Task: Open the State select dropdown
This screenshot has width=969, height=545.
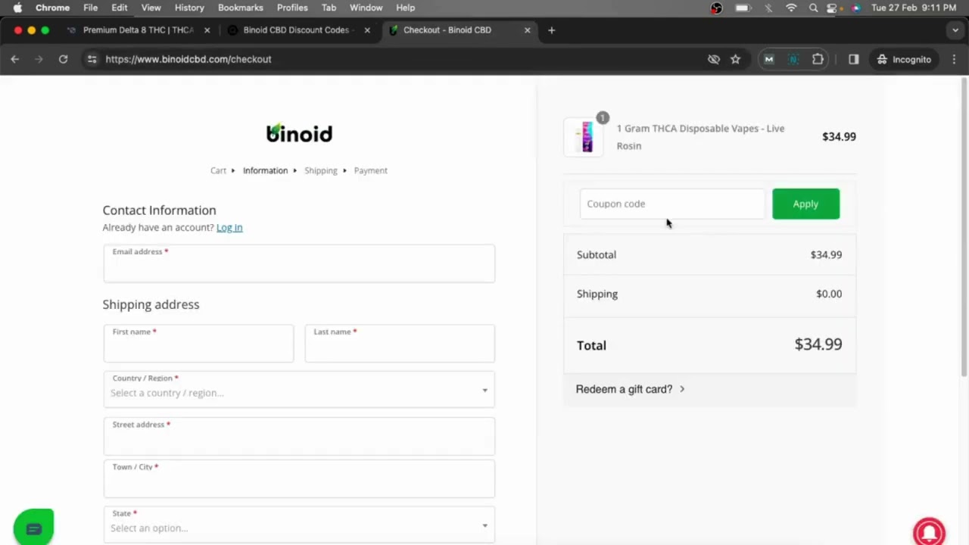Action: (299, 524)
